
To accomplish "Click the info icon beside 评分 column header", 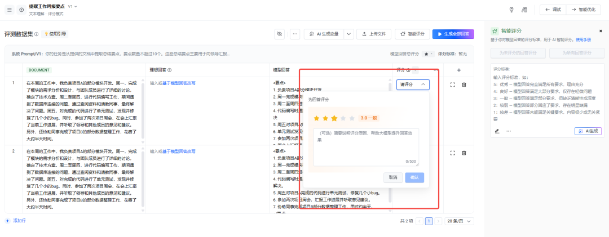I will 408,70.
